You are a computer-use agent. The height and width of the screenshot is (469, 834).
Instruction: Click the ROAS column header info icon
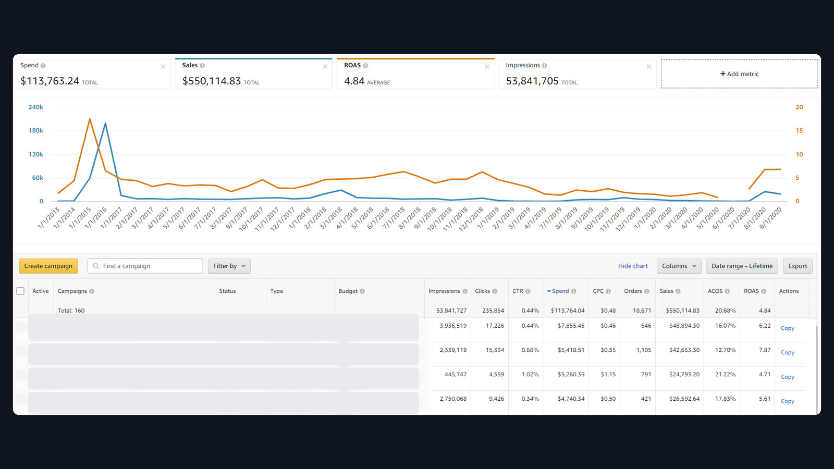(764, 291)
